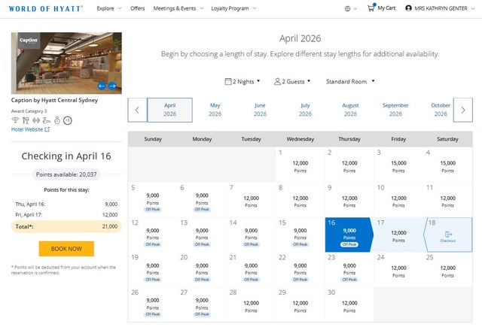Select the June 2026 month tab
Image resolution: width=482 pixels, height=327 pixels.
coord(260,110)
